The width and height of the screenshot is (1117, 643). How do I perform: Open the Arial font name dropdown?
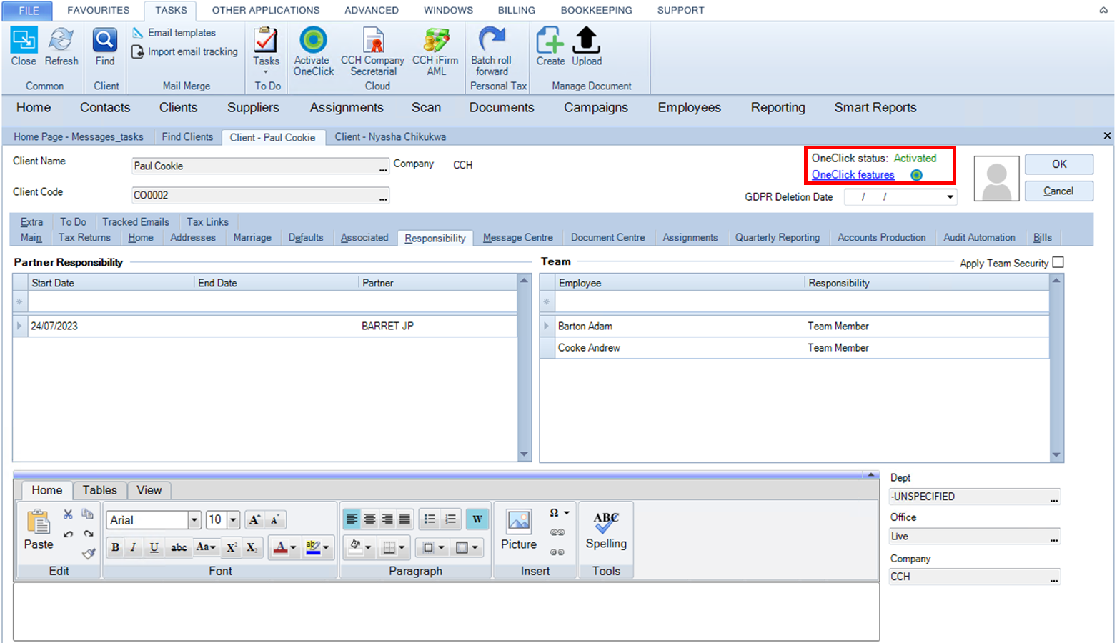click(x=194, y=520)
